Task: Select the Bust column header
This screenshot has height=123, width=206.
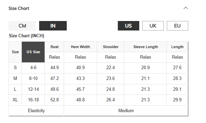Action: tap(54, 47)
